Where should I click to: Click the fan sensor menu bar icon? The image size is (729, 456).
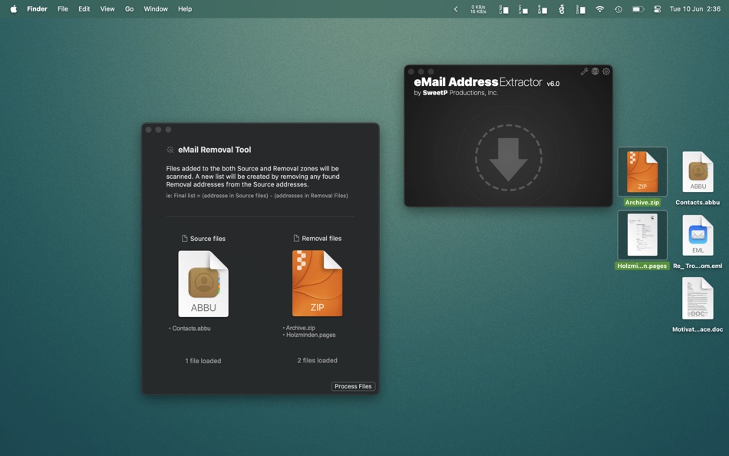click(562, 9)
